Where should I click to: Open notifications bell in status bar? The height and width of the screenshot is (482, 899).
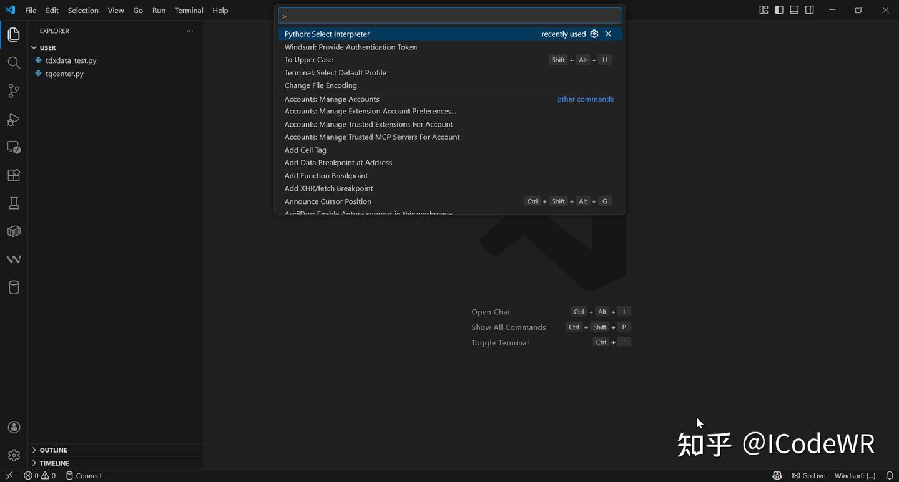point(890,476)
